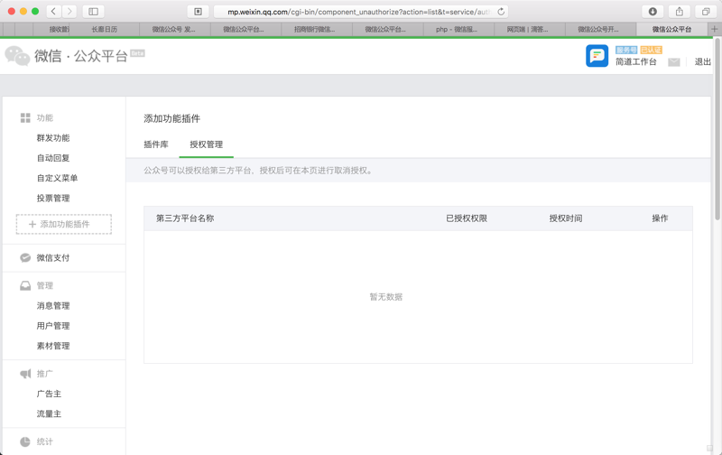Click the 添加功能插件 page heading
722x455 pixels.
tap(172, 119)
